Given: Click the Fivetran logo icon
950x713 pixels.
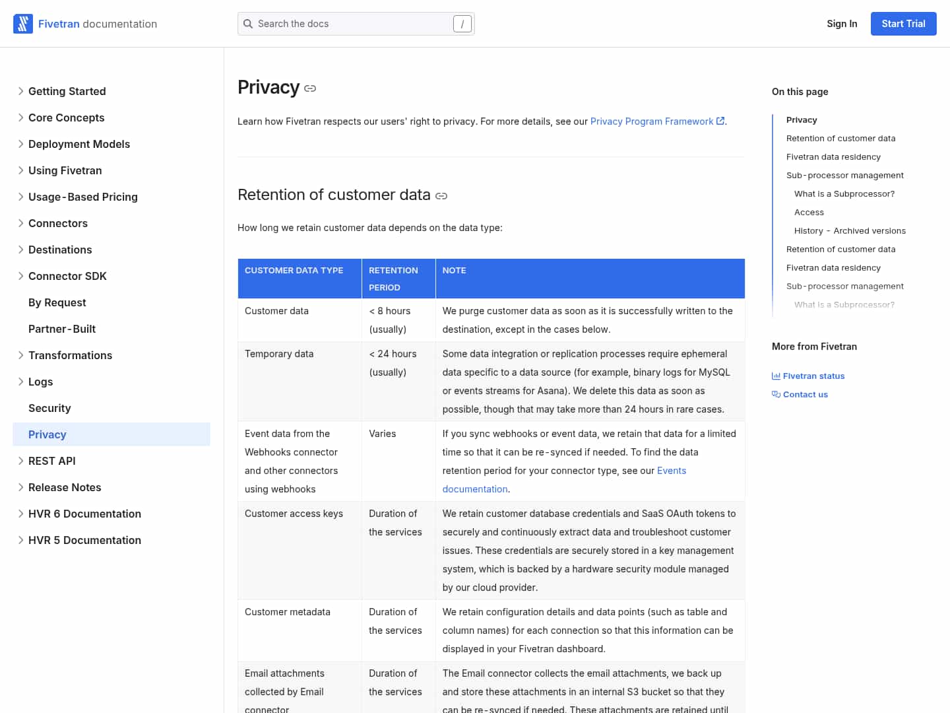Looking at the screenshot, I should [23, 24].
